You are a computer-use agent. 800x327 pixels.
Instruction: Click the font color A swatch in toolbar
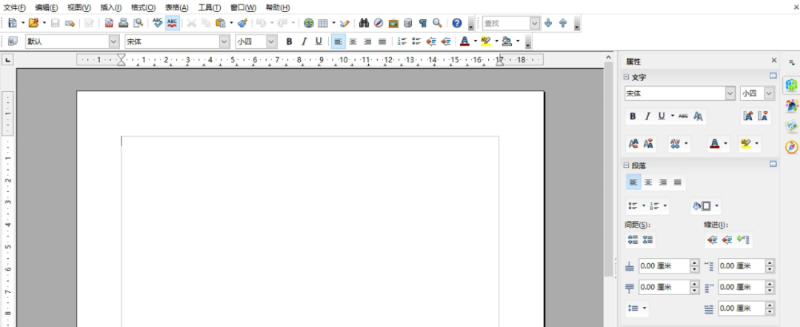coord(464,42)
